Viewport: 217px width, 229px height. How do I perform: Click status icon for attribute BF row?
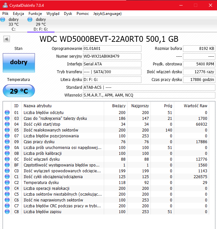click(x=7, y=165)
